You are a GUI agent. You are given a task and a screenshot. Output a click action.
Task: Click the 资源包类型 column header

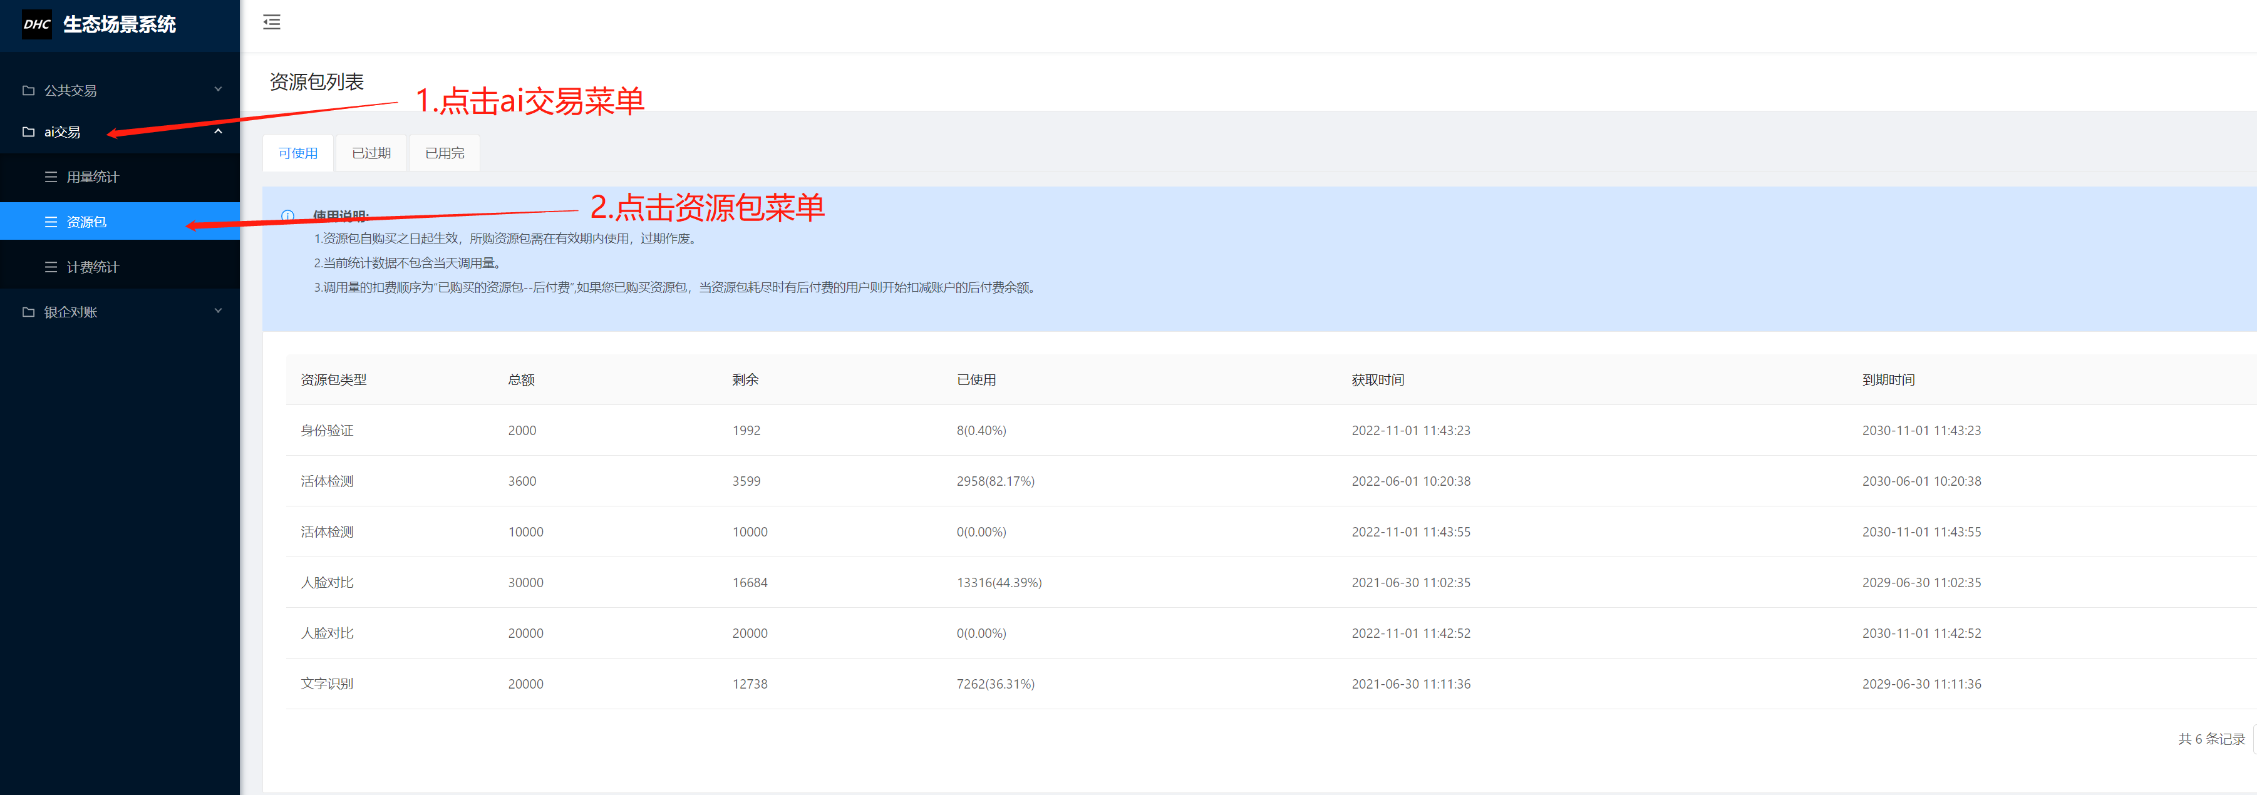click(x=334, y=380)
